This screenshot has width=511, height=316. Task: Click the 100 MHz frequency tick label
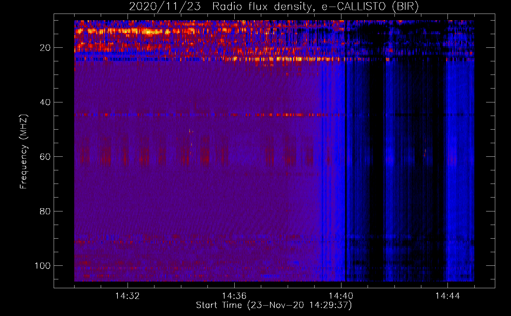[43, 266]
